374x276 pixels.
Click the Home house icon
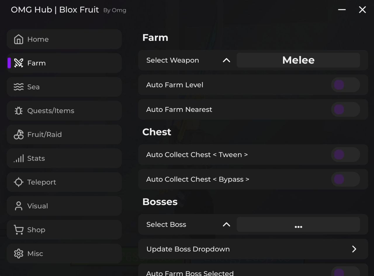point(18,39)
